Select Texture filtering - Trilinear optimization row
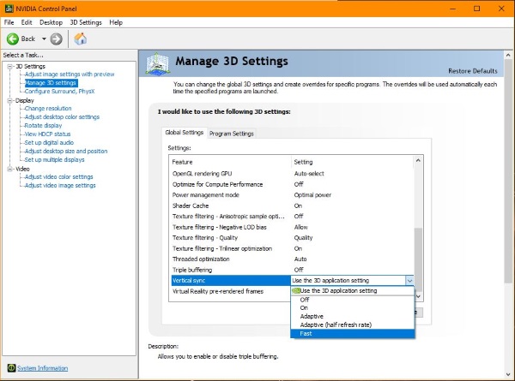The image size is (515, 381). tap(292, 248)
